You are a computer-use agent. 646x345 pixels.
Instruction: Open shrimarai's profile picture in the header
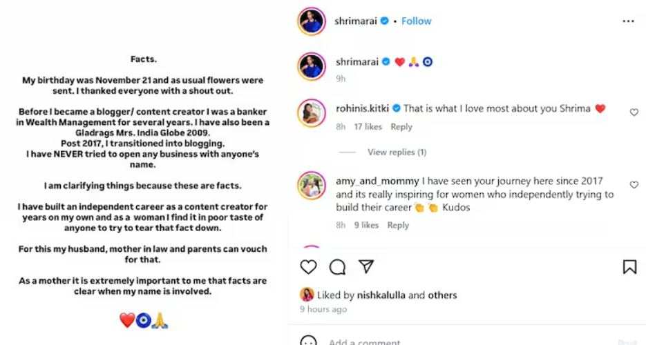[x=312, y=21]
